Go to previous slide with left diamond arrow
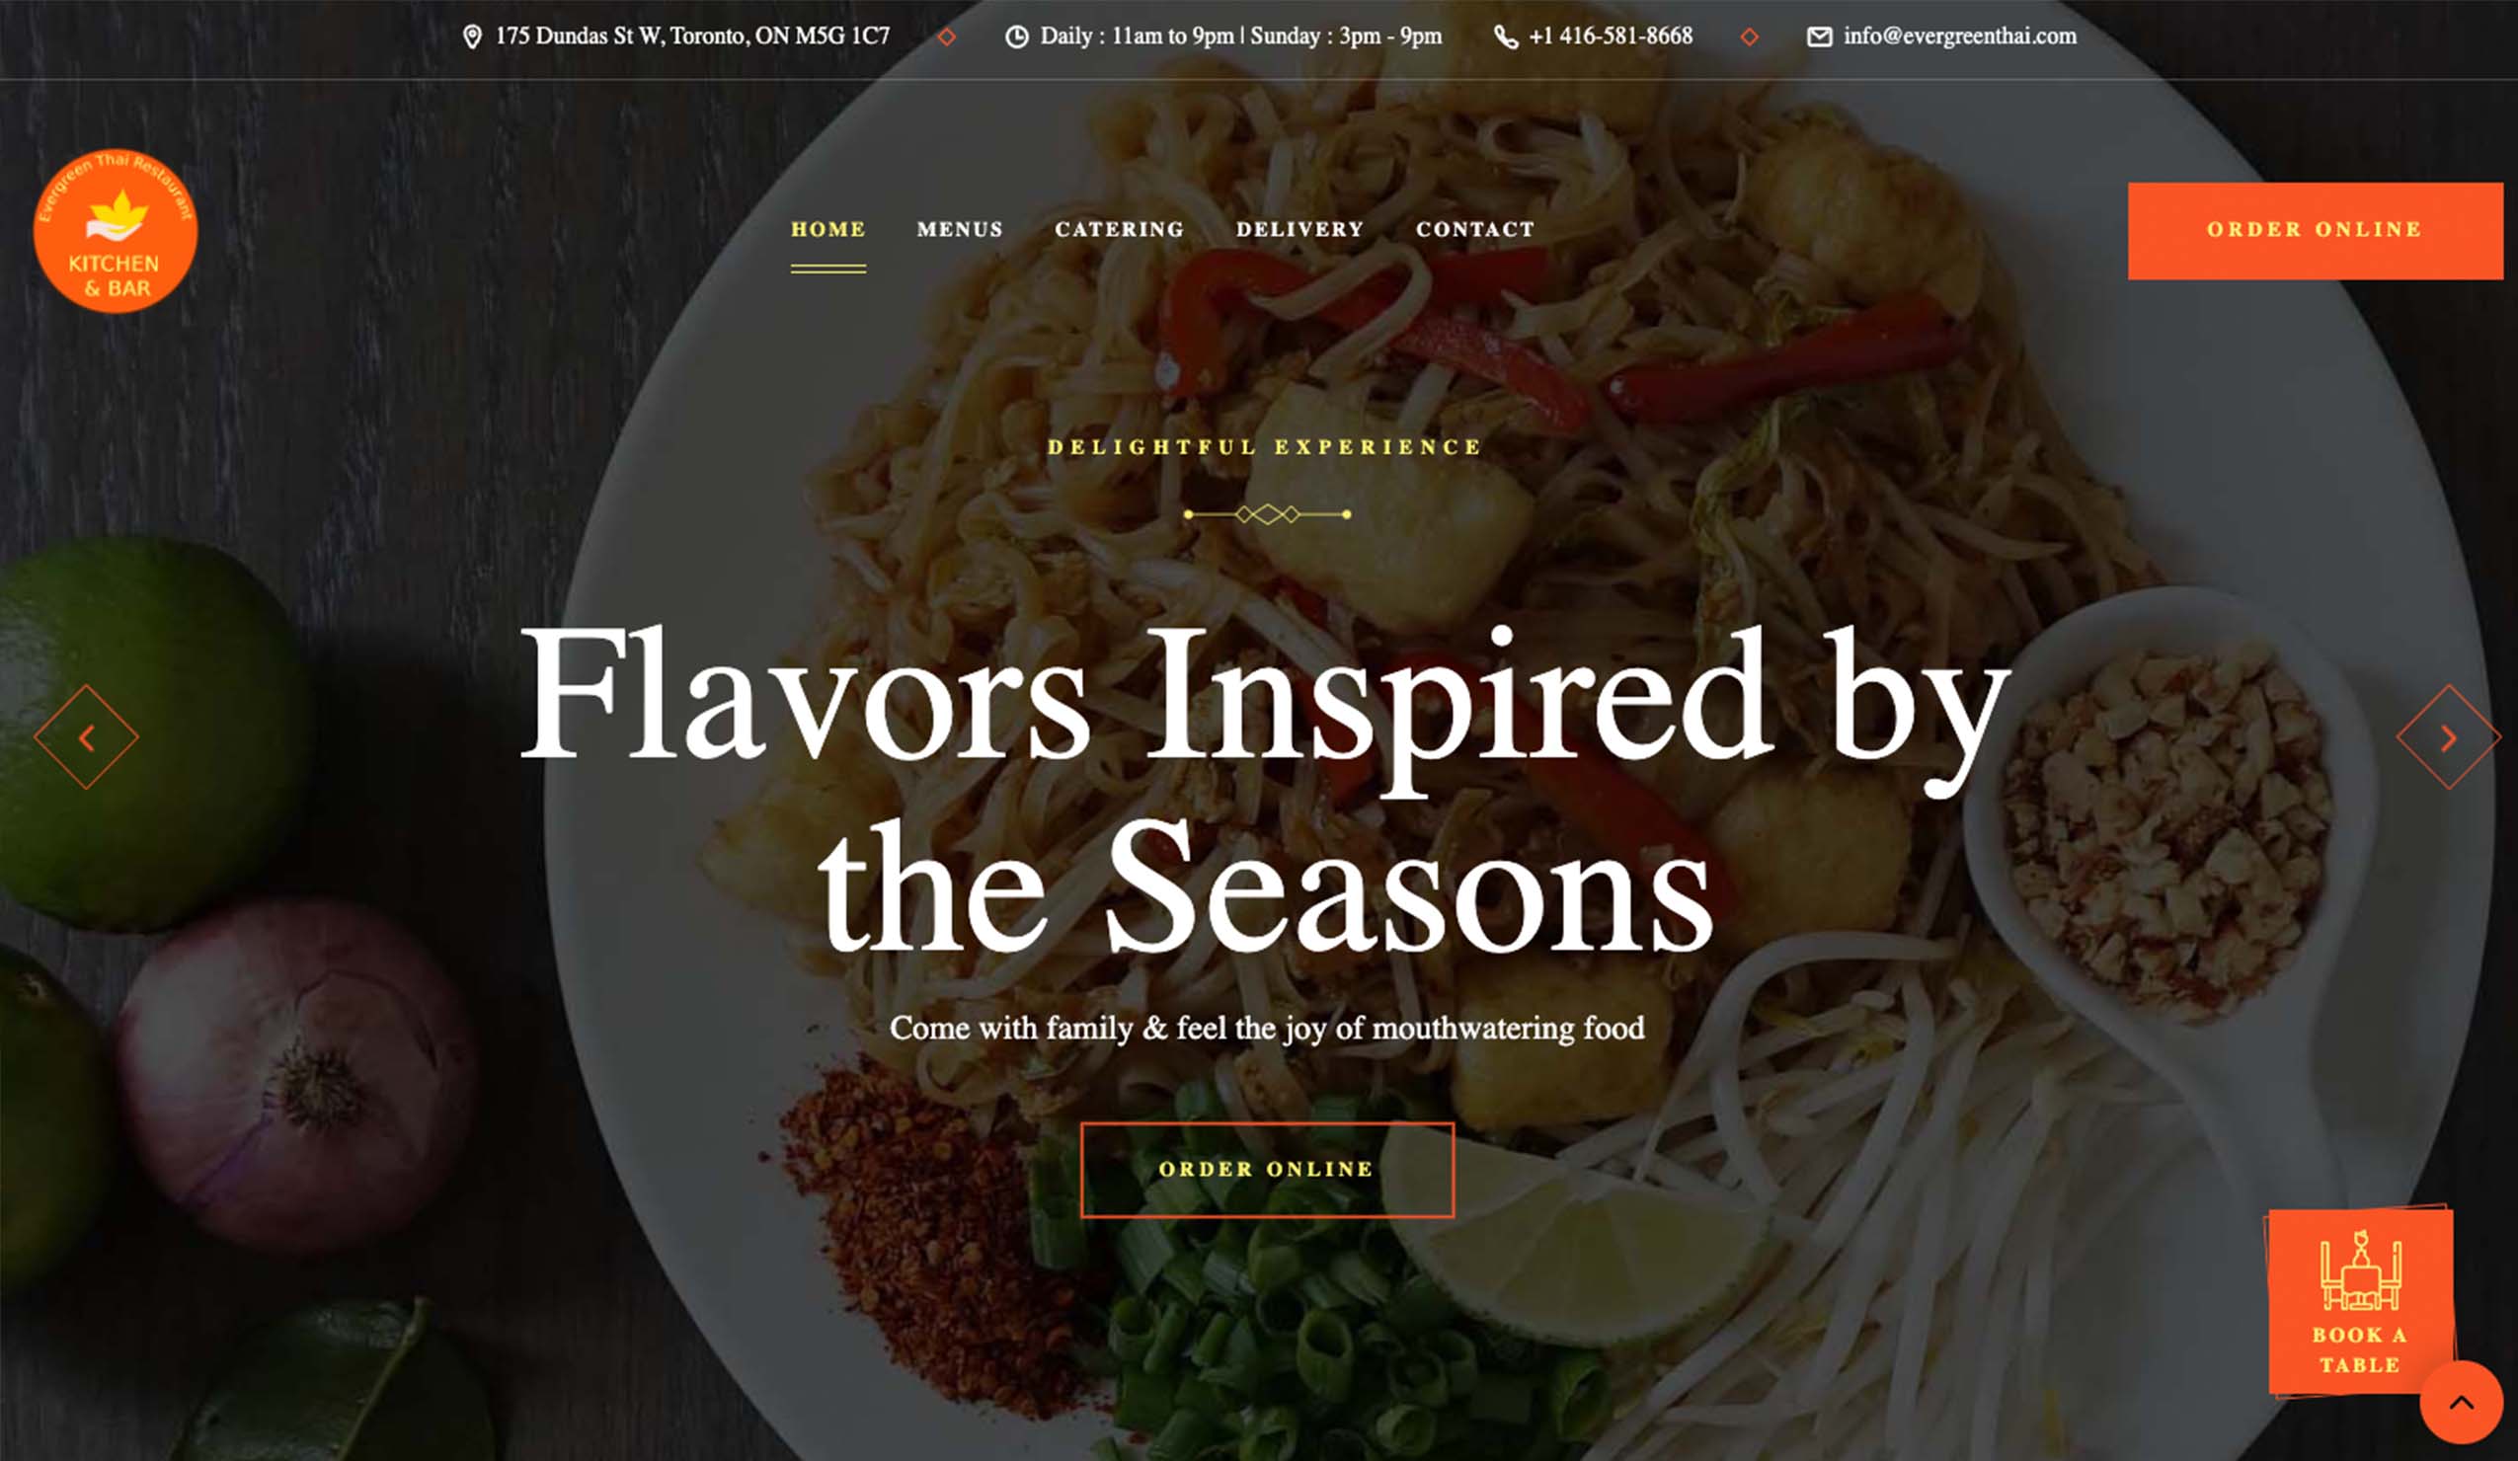This screenshot has width=2518, height=1461. pyautogui.click(x=86, y=737)
